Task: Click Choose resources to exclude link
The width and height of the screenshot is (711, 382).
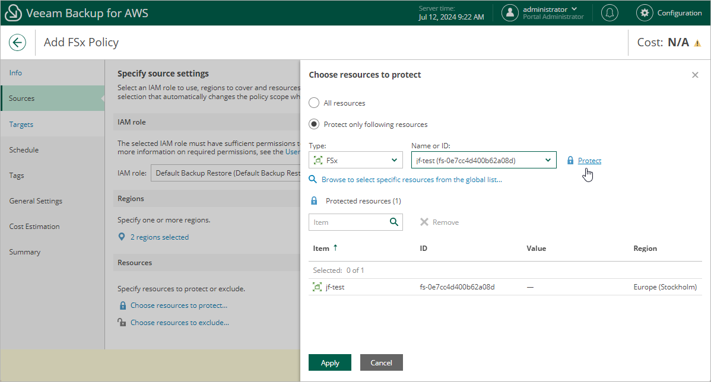Action: click(x=180, y=323)
